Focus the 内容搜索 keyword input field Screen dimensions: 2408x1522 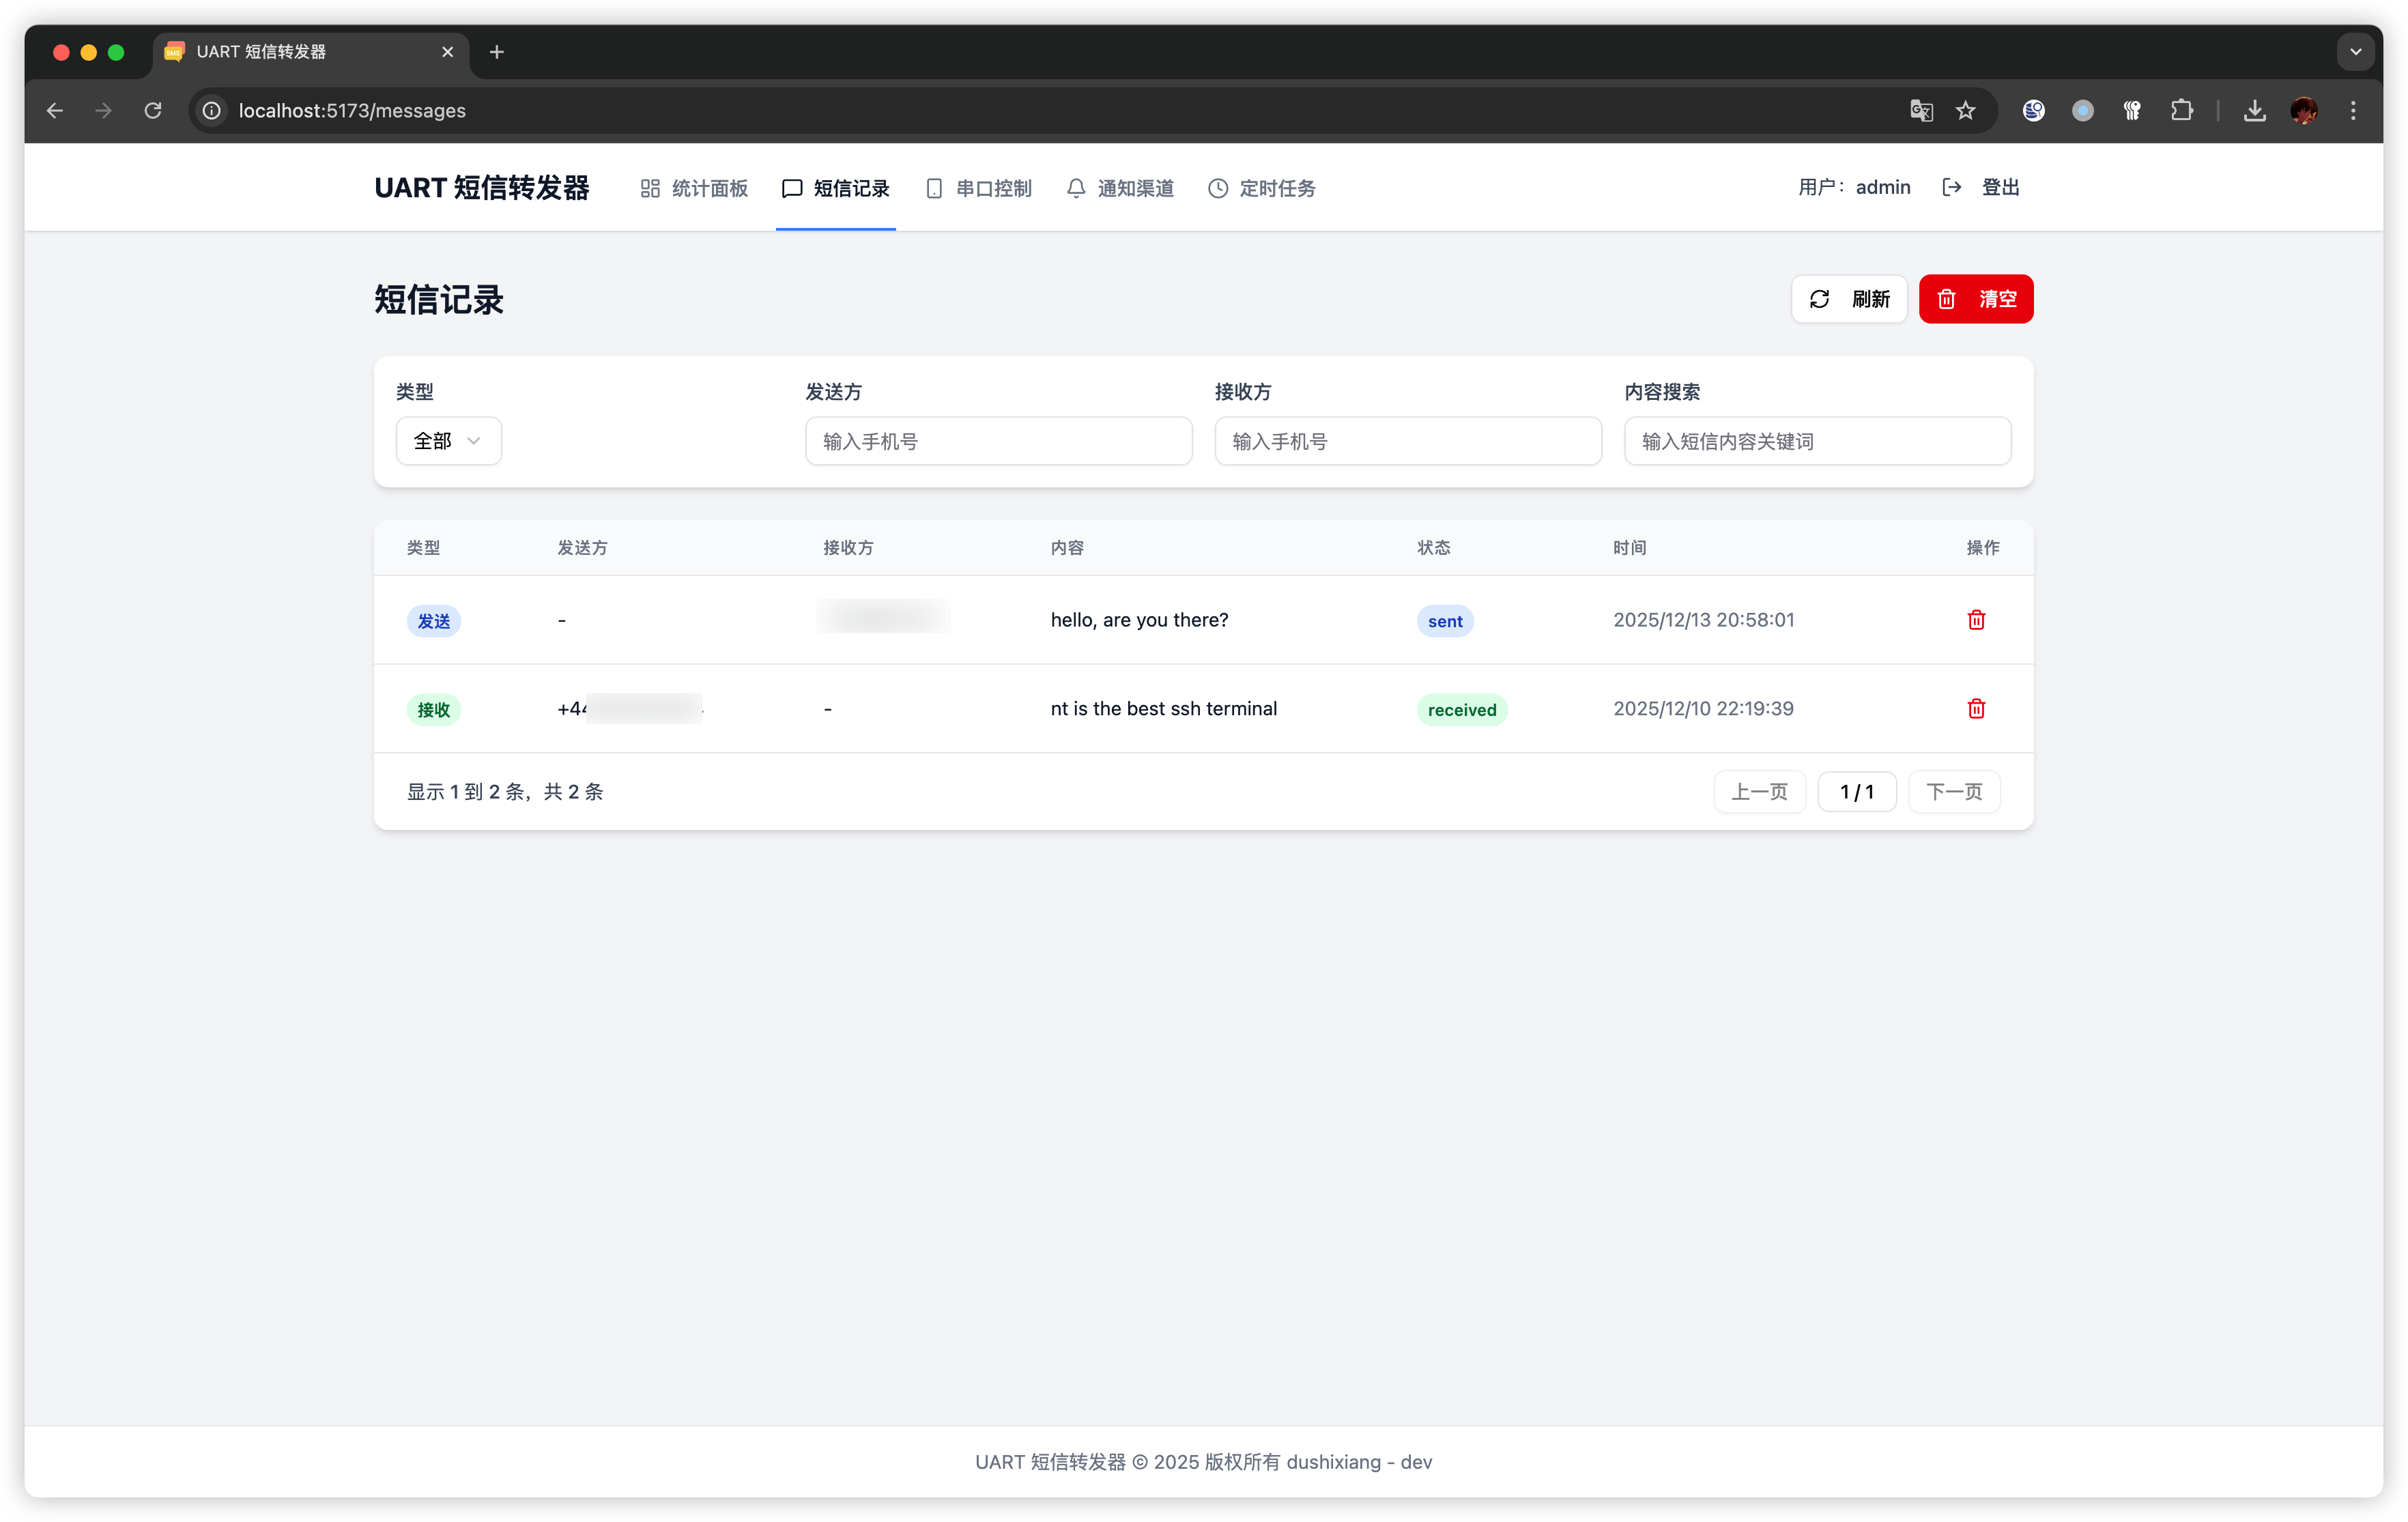pos(1817,441)
